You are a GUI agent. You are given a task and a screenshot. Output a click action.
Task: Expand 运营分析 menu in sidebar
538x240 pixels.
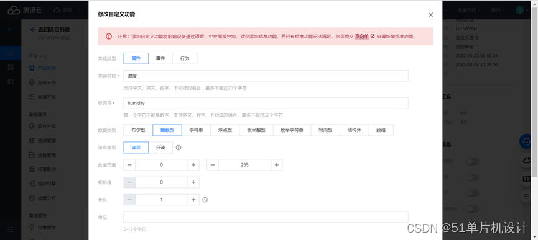point(75,198)
